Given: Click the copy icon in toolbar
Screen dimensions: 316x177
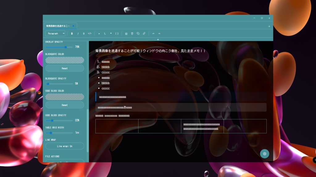Looking at the screenshot, I should tap(138, 33).
